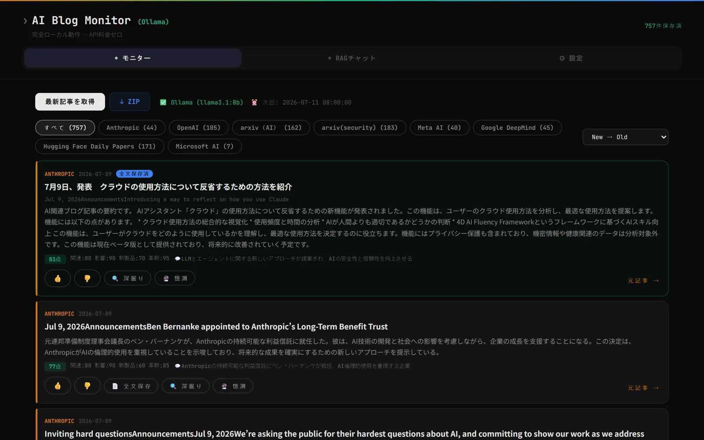
Task: Click 憶測 on the Bernanke article
Action: tap(233, 386)
